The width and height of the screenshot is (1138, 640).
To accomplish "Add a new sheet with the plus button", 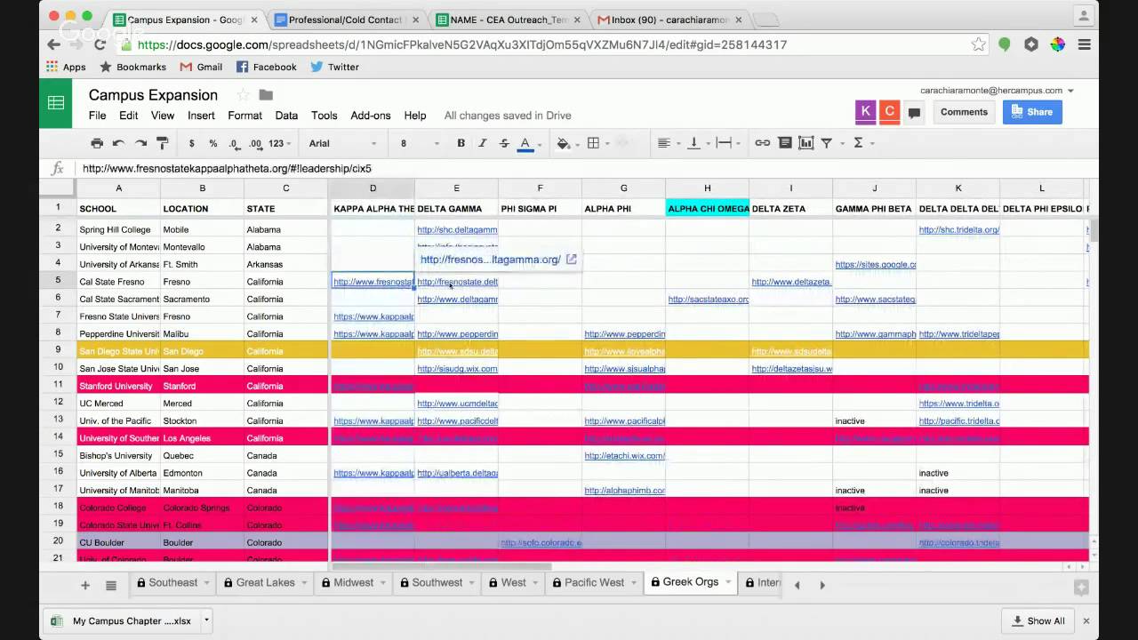I will [85, 585].
